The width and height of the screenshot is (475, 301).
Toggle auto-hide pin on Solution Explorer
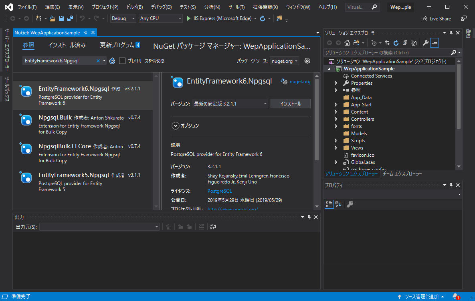[451, 33]
